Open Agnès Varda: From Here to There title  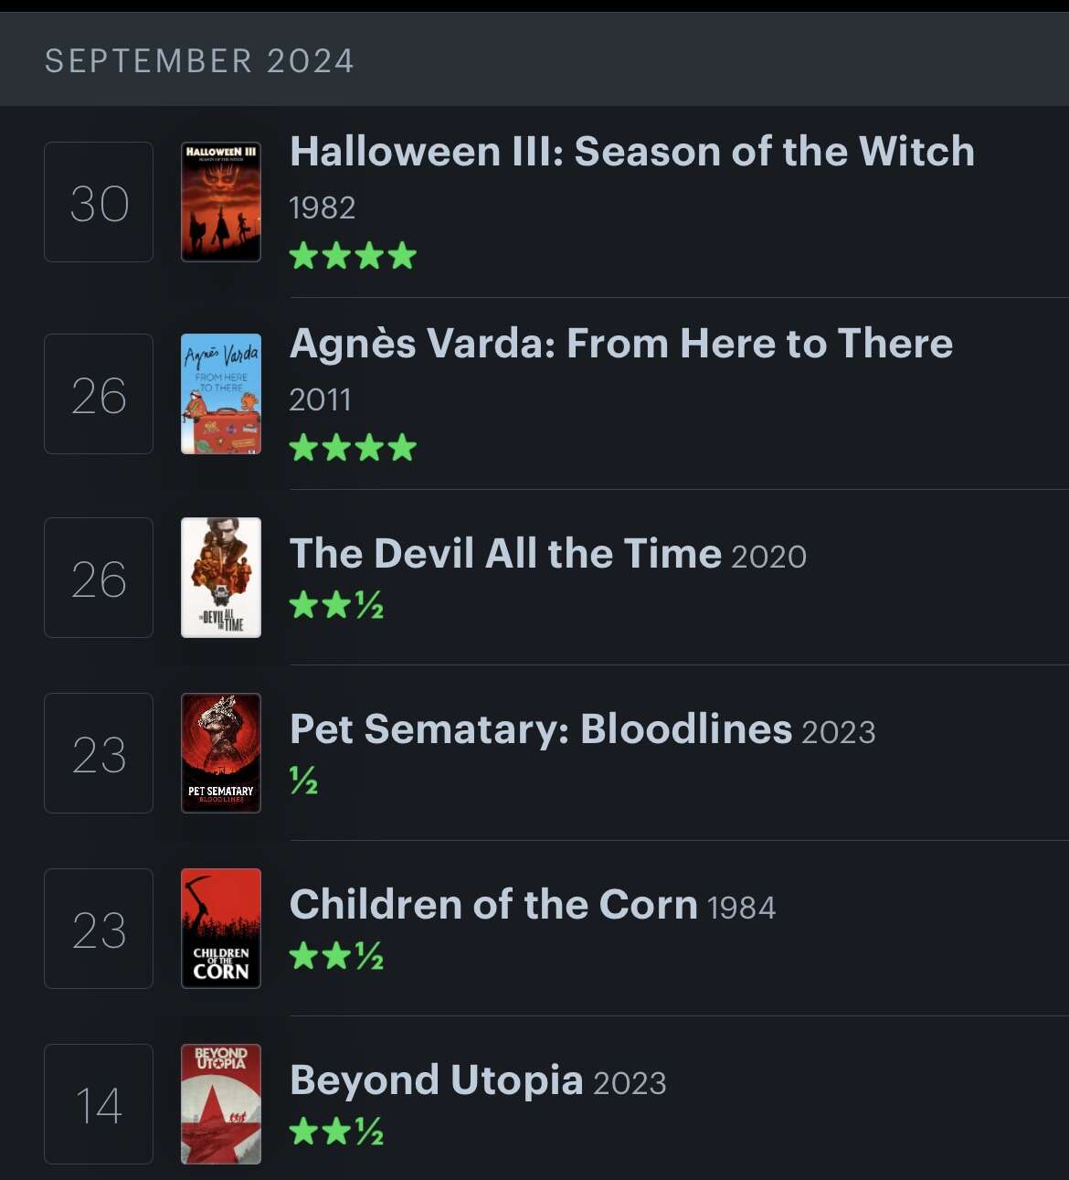621,344
